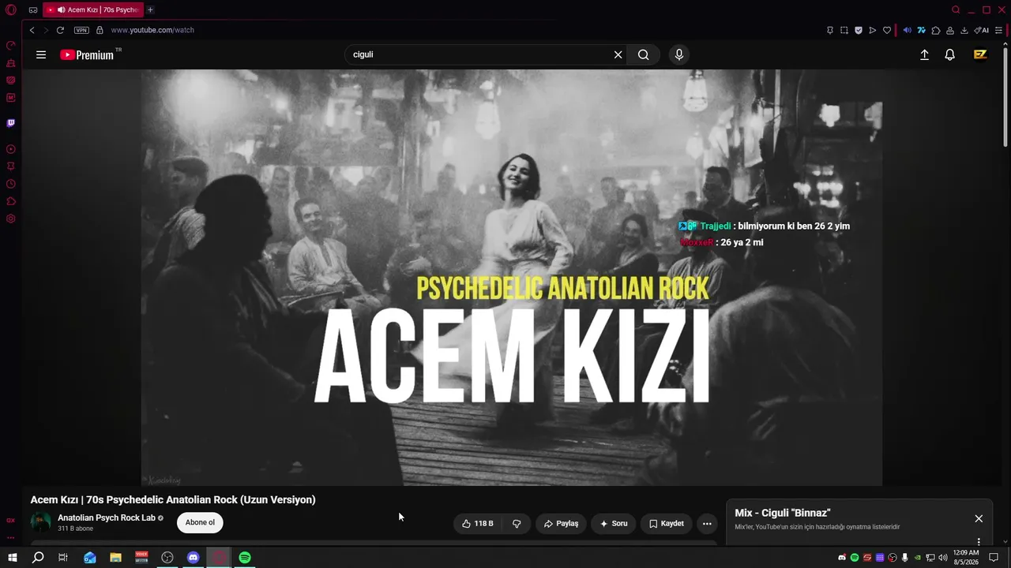Open the Soru ask button

(x=614, y=523)
